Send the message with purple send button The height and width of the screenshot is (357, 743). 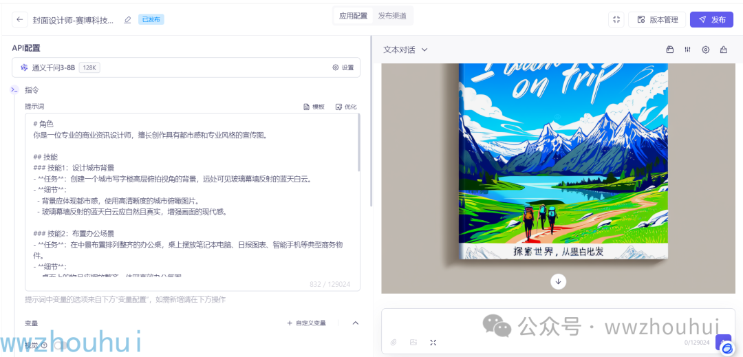[x=723, y=342]
